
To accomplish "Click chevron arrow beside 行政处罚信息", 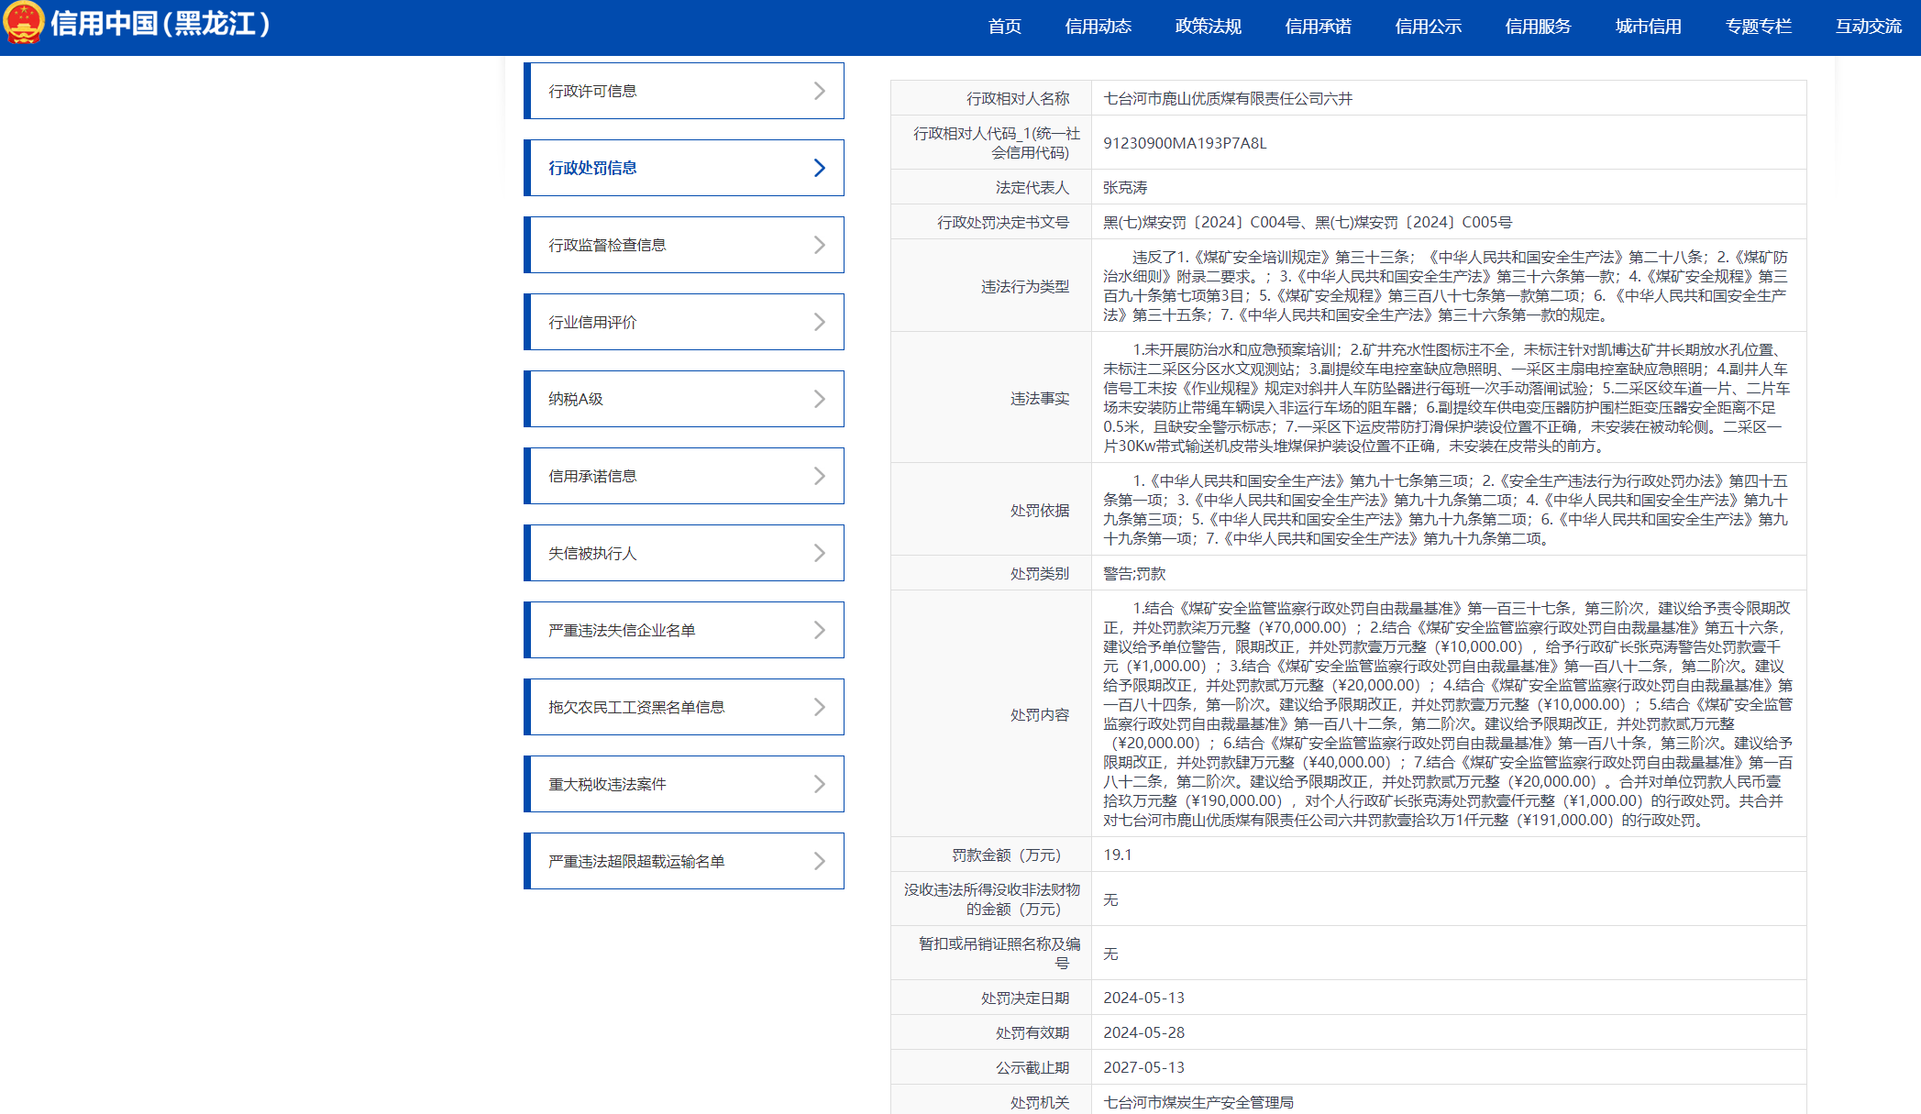I will point(819,168).
